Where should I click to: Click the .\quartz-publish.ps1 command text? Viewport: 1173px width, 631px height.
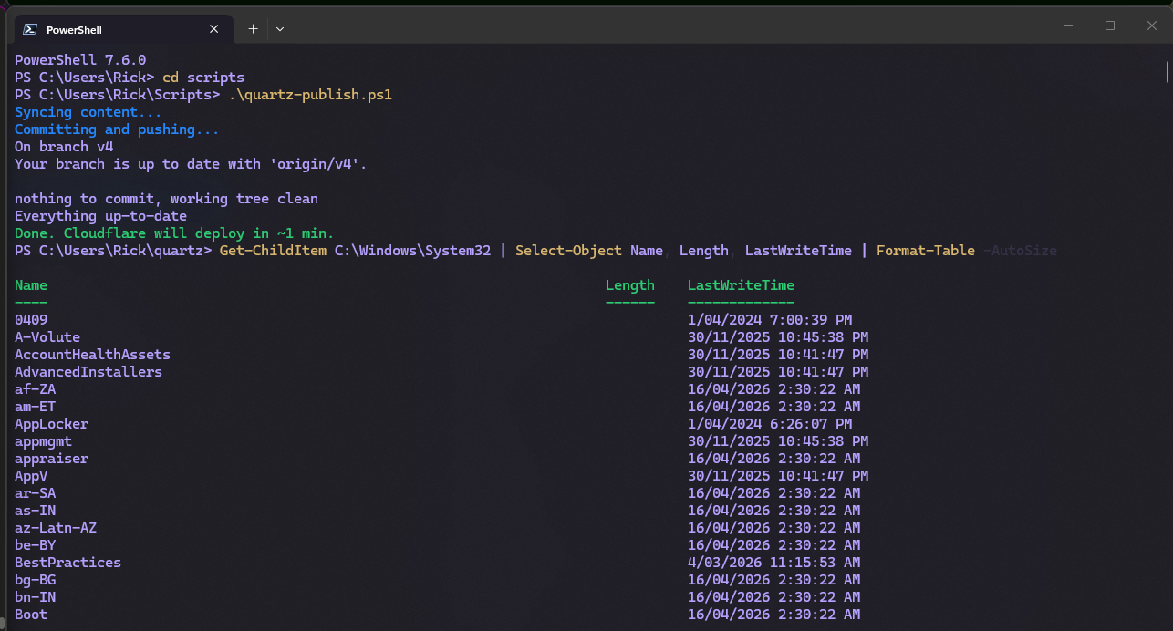(x=310, y=95)
